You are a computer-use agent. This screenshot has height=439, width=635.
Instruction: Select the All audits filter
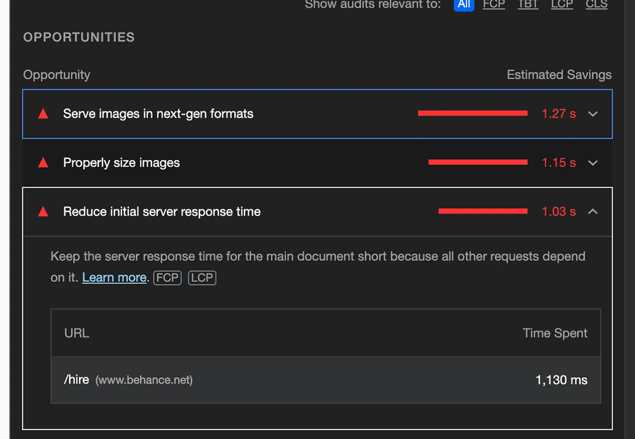[x=464, y=5]
